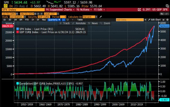Image resolution: width=170 pixels, height=107 pixels.
Task: Click the Security GDP CUR$ field
Action: pyautogui.click(x=44, y=17)
